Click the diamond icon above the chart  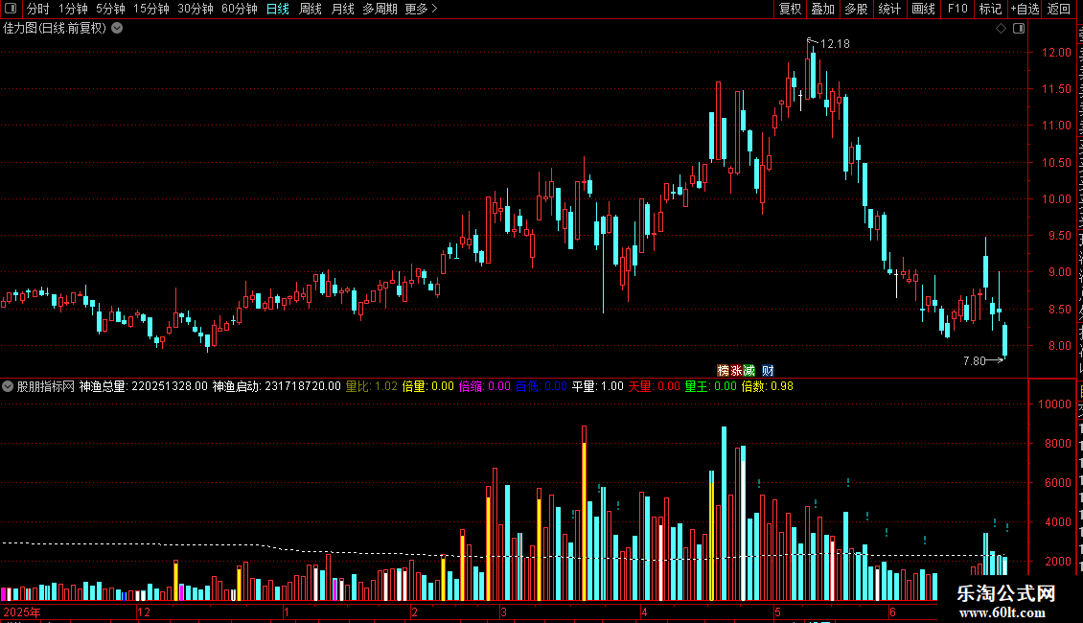[1001, 29]
